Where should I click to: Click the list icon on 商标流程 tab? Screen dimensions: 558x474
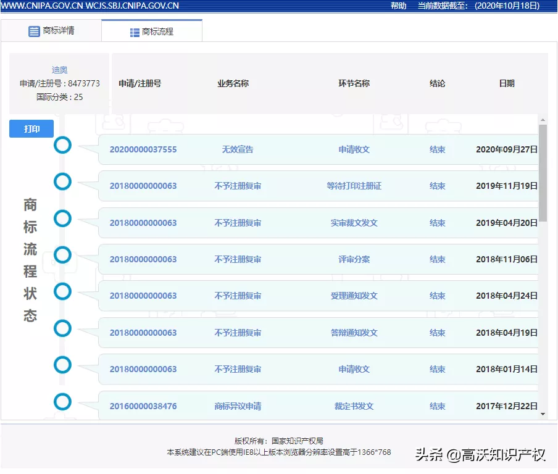[x=133, y=30]
